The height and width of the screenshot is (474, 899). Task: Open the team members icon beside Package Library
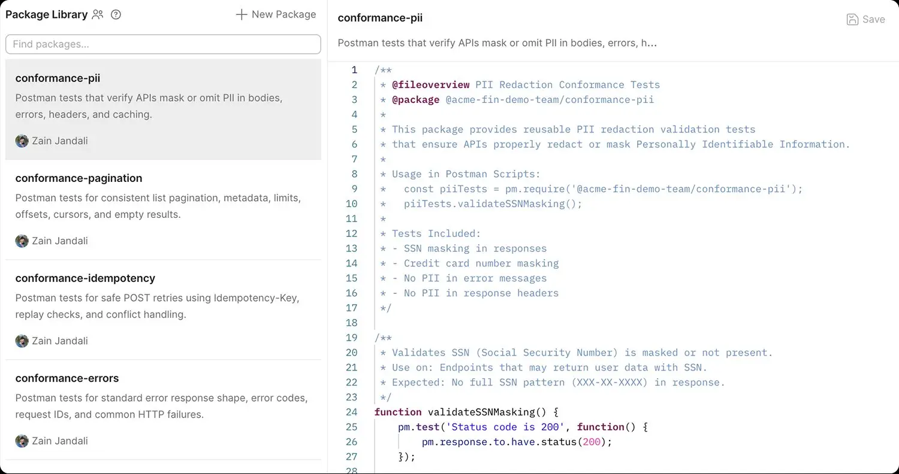click(98, 15)
